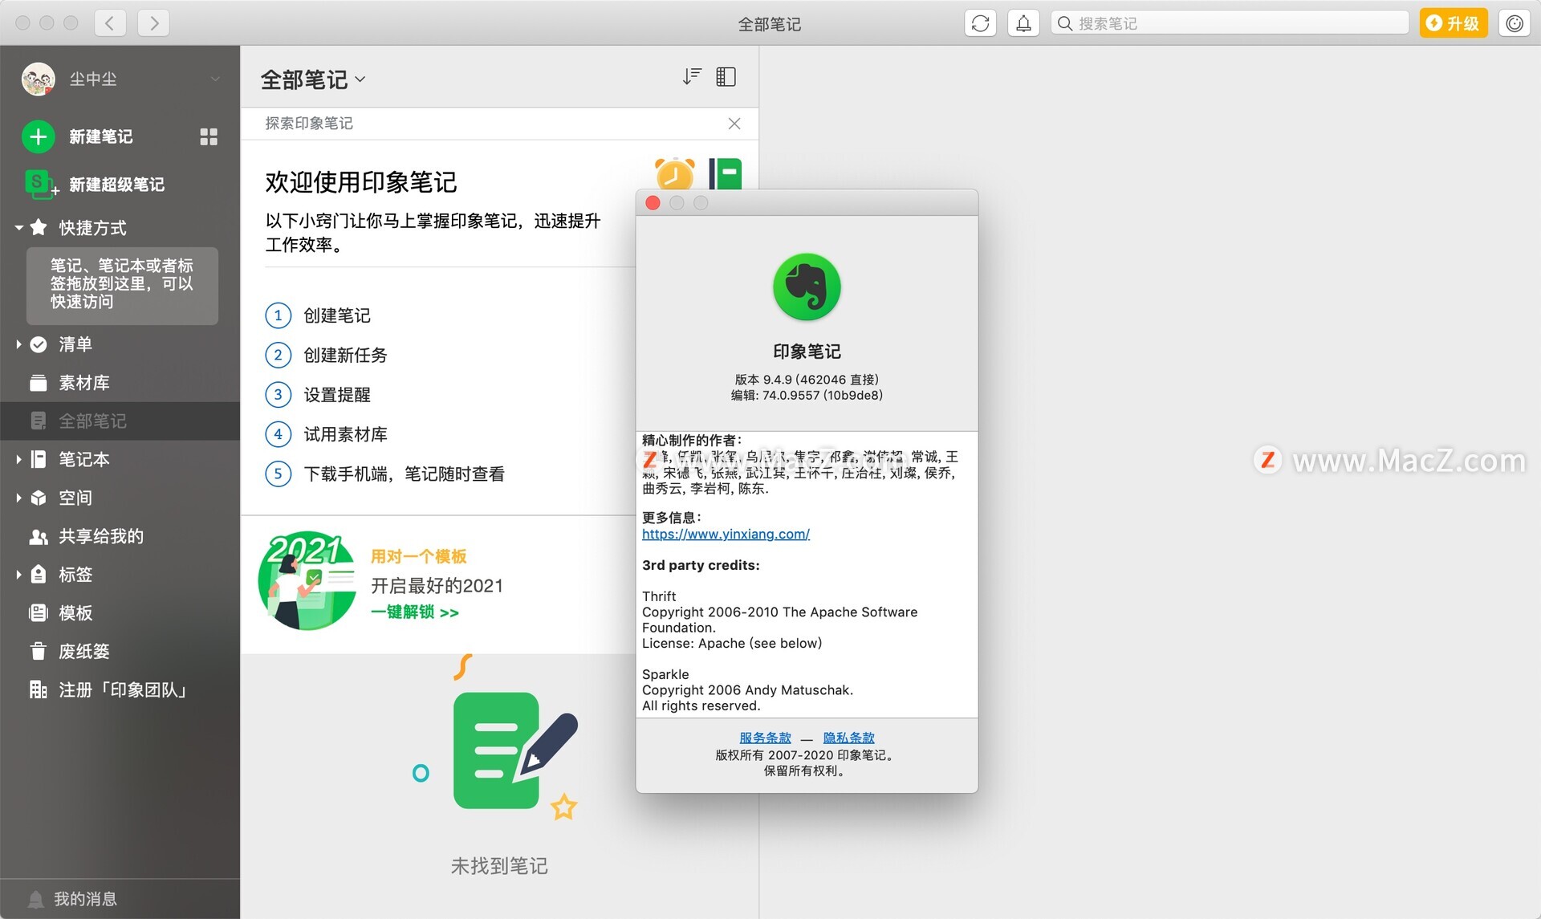Click the 标签 tag icon

pos(39,574)
